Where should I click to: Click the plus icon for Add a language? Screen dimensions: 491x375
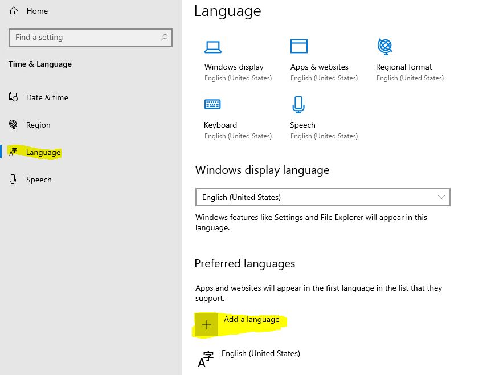pyautogui.click(x=206, y=325)
